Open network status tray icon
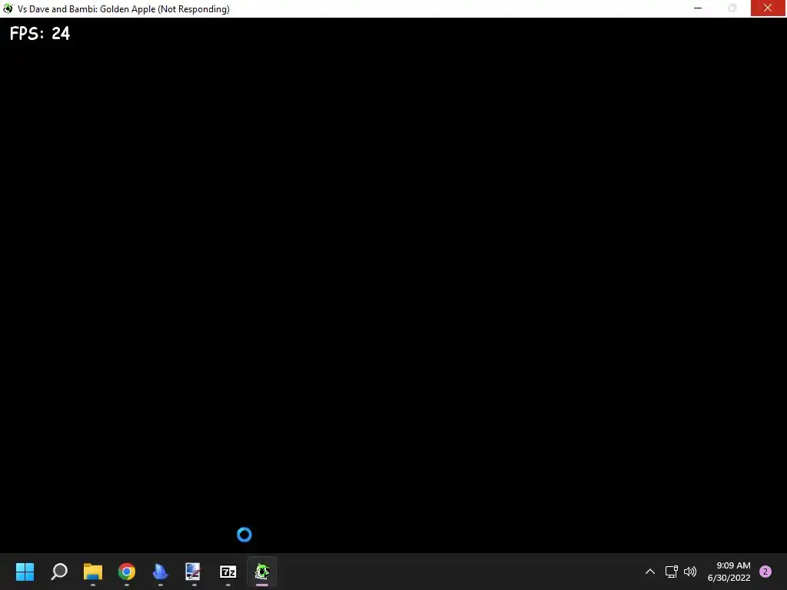 click(671, 572)
